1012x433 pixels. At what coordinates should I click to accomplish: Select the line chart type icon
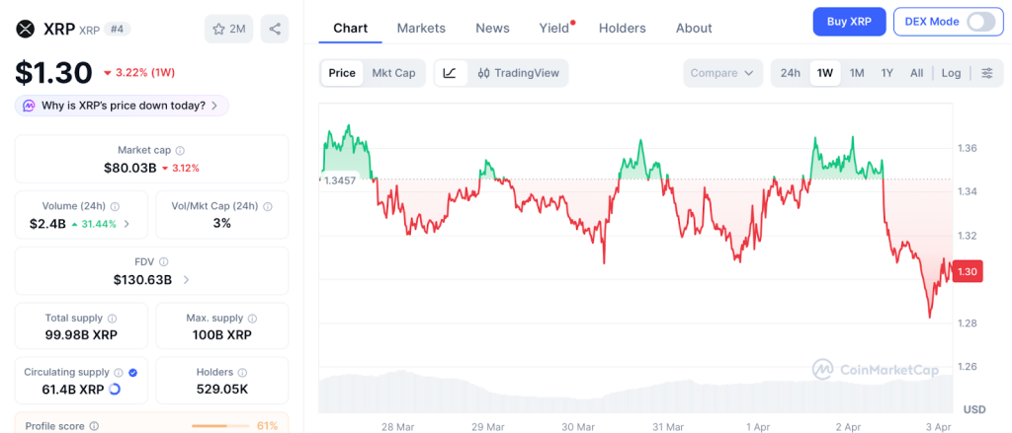[x=450, y=73]
